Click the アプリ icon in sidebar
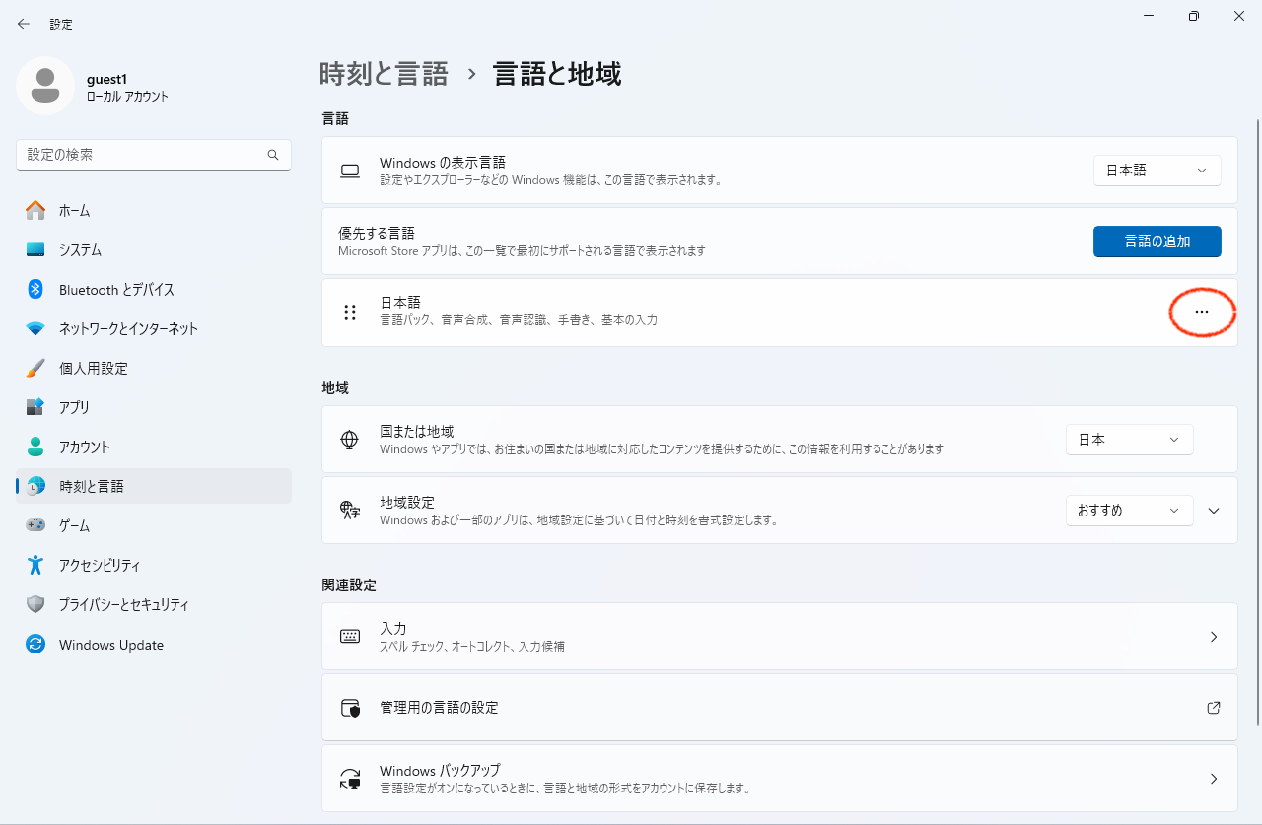 pos(35,407)
